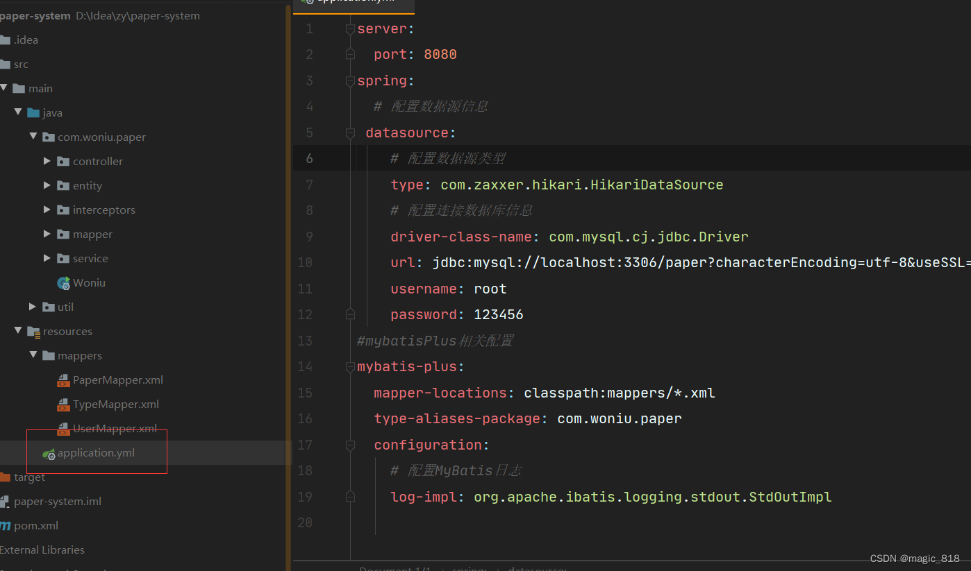Fold the configuration block at line 17
This screenshot has height=571, width=971.
(350, 445)
